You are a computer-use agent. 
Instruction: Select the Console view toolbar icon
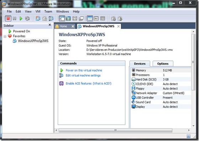point(103,19)
